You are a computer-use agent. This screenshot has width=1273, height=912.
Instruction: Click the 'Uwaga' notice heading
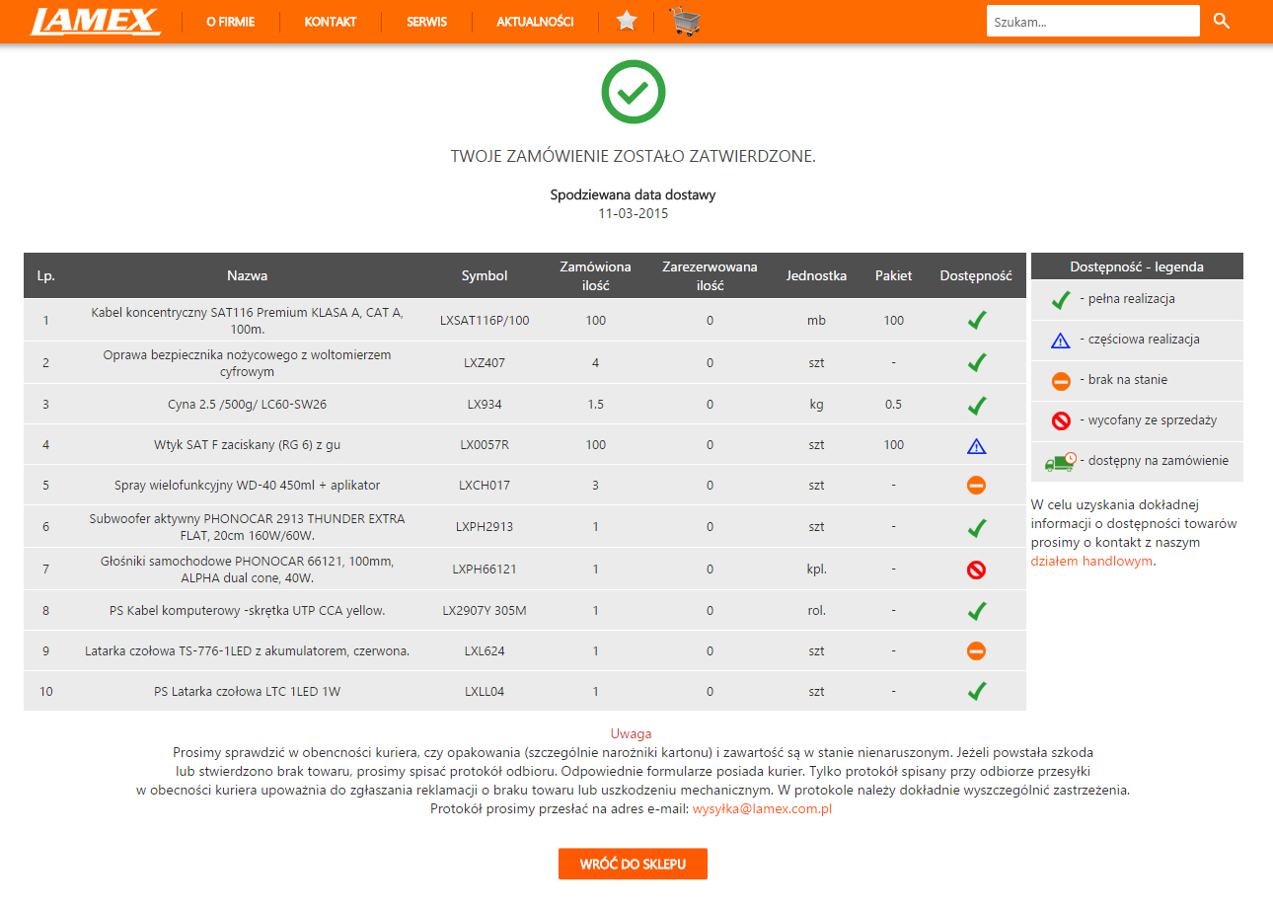(632, 733)
